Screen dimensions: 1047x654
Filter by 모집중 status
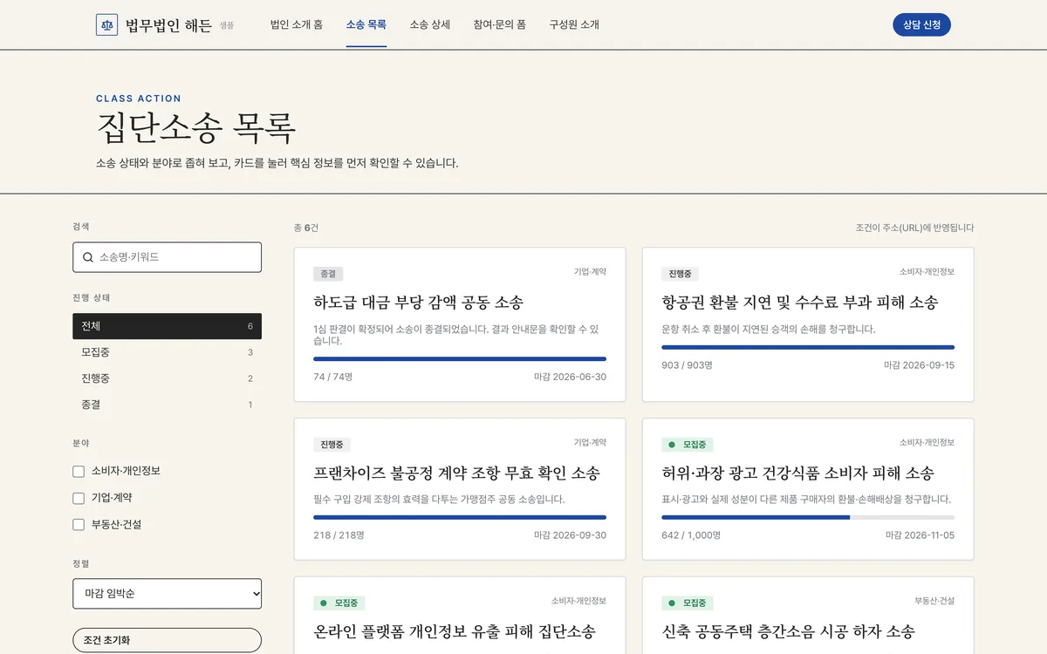click(x=167, y=352)
